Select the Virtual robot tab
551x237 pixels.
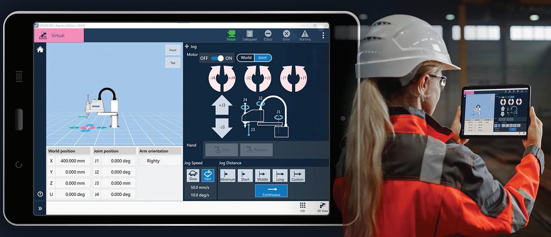(59, 36)
